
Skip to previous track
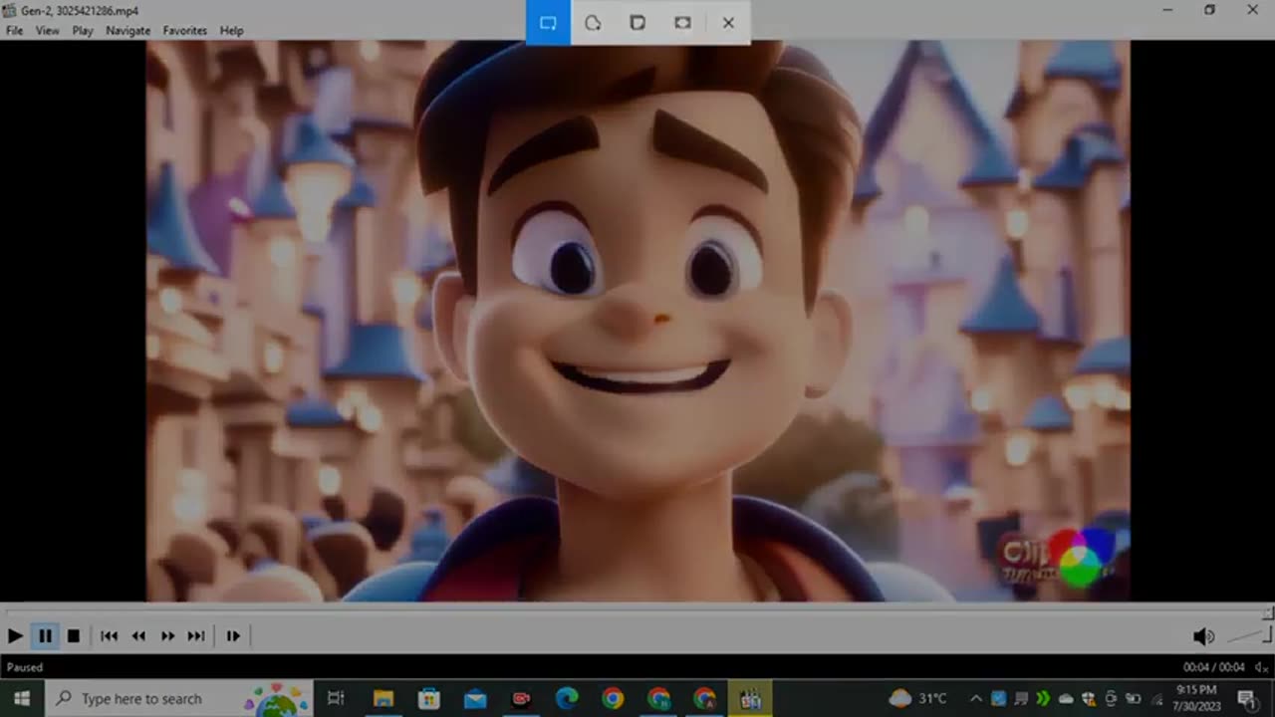coord(110,635)
